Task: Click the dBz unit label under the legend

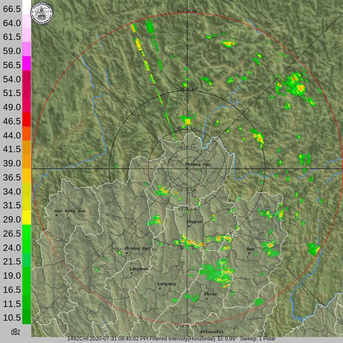Action: click(15, 332)
